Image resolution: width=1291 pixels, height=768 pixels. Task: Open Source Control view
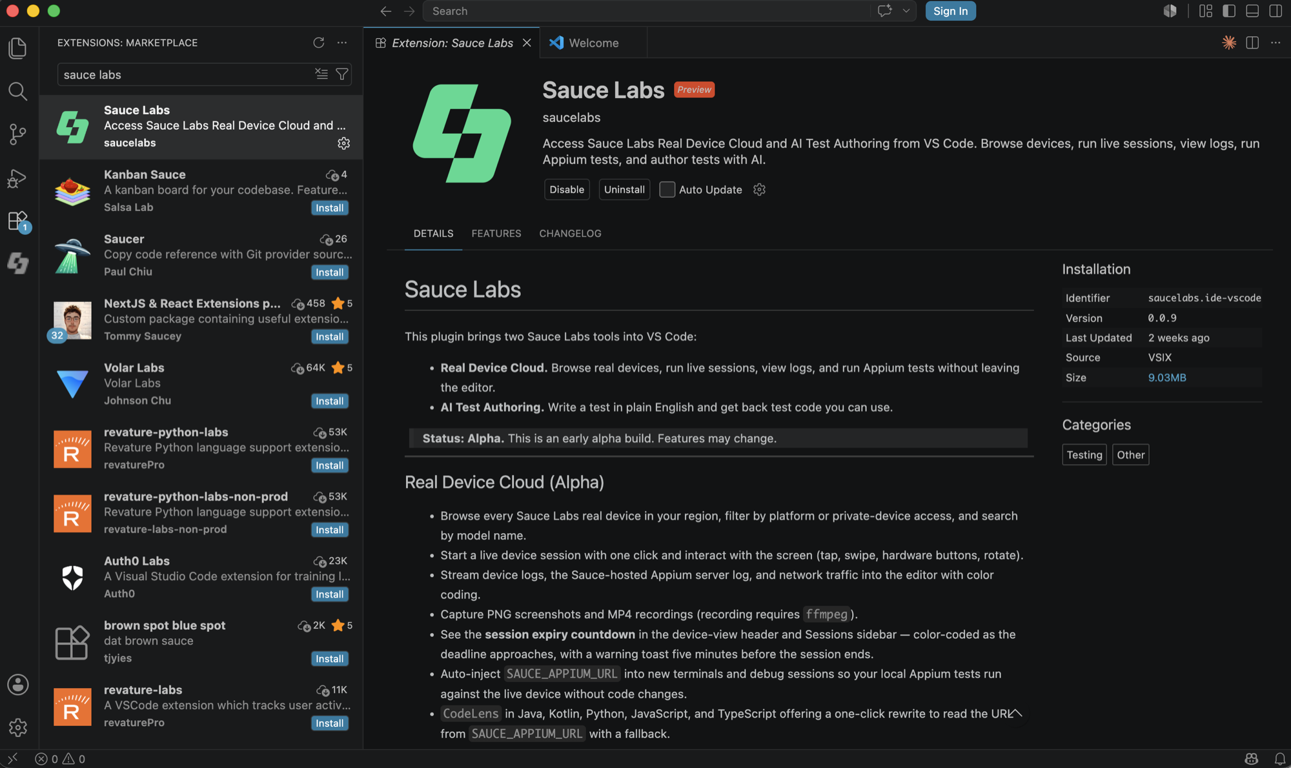(18, 134)
